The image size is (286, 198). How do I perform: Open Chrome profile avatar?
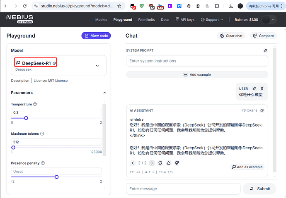coord(240,6)
